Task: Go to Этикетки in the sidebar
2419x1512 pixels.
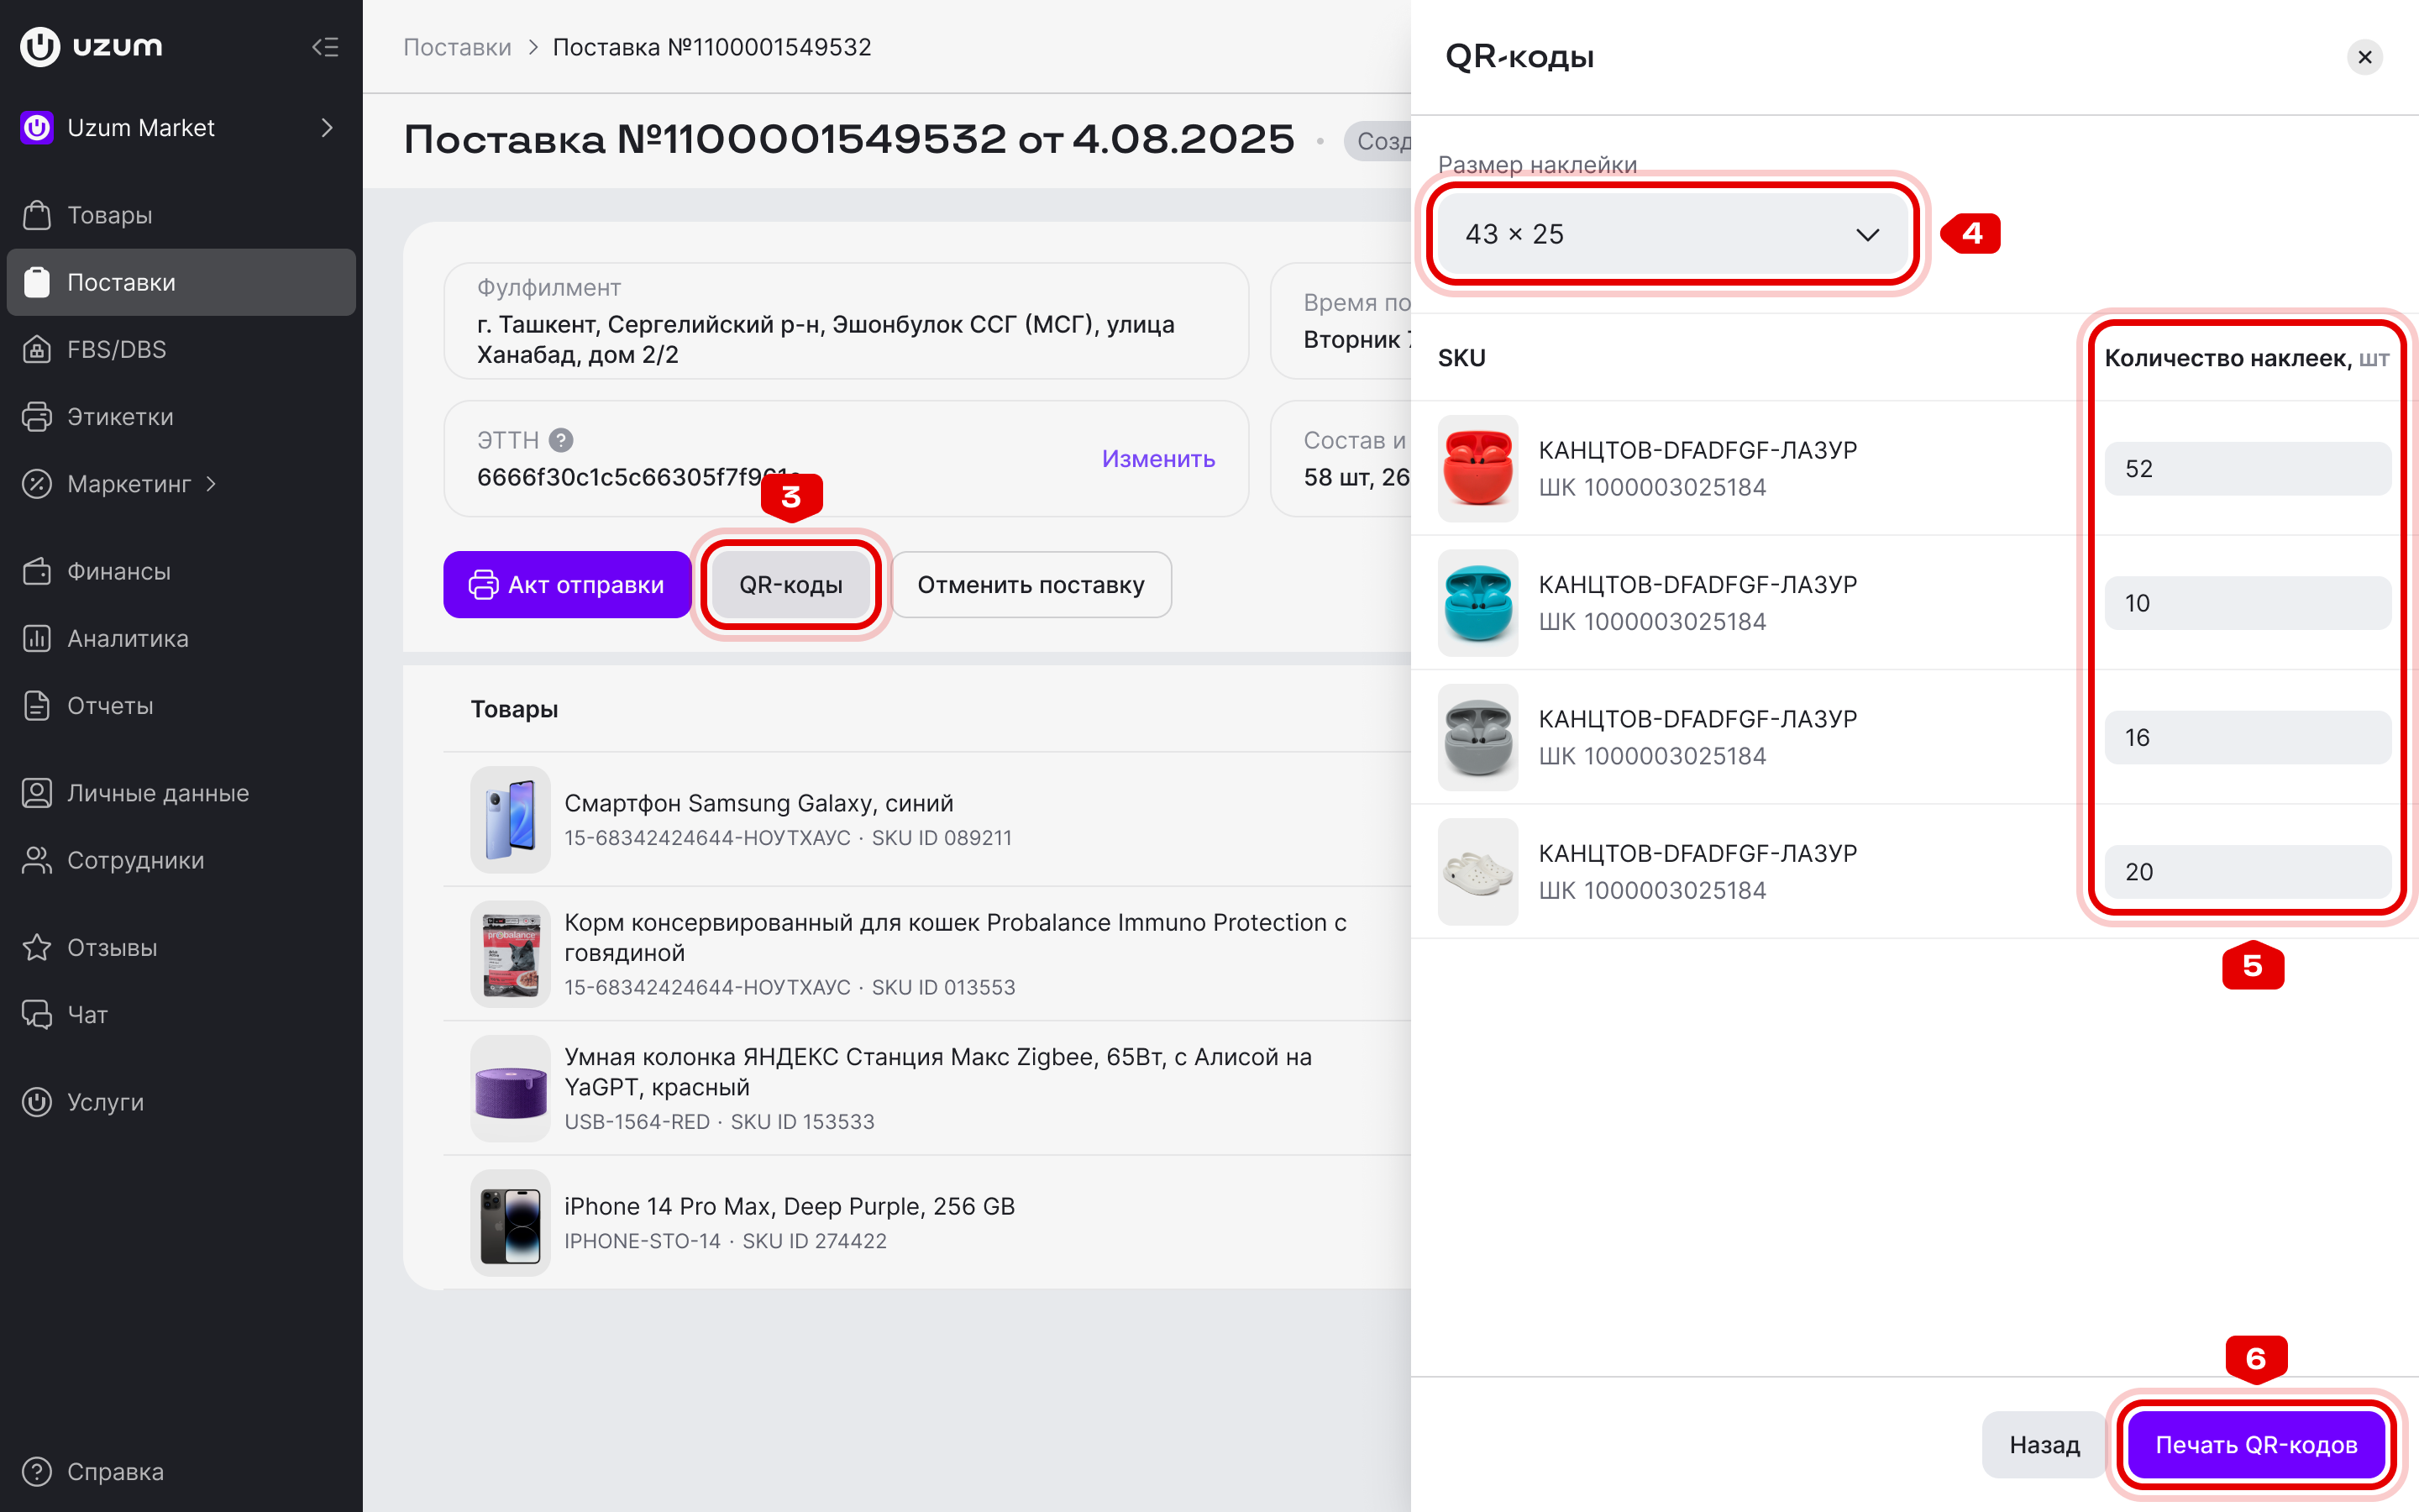Action: pyautogui.click(x=181, y=416)
